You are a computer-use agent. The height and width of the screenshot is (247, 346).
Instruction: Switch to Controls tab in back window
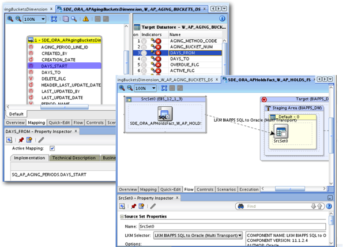[x=95, y=122]
